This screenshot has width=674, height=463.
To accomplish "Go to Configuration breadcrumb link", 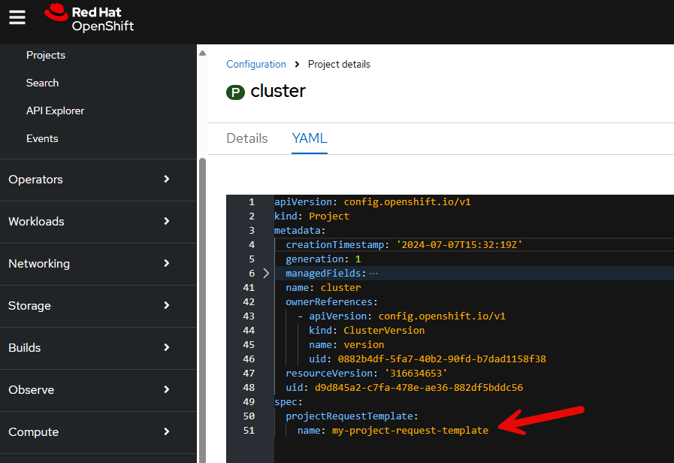I will [256, 65].
